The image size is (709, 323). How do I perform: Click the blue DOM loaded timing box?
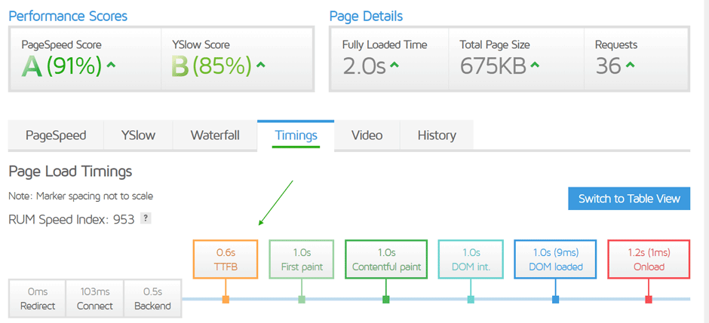click(x=555, y=260)
